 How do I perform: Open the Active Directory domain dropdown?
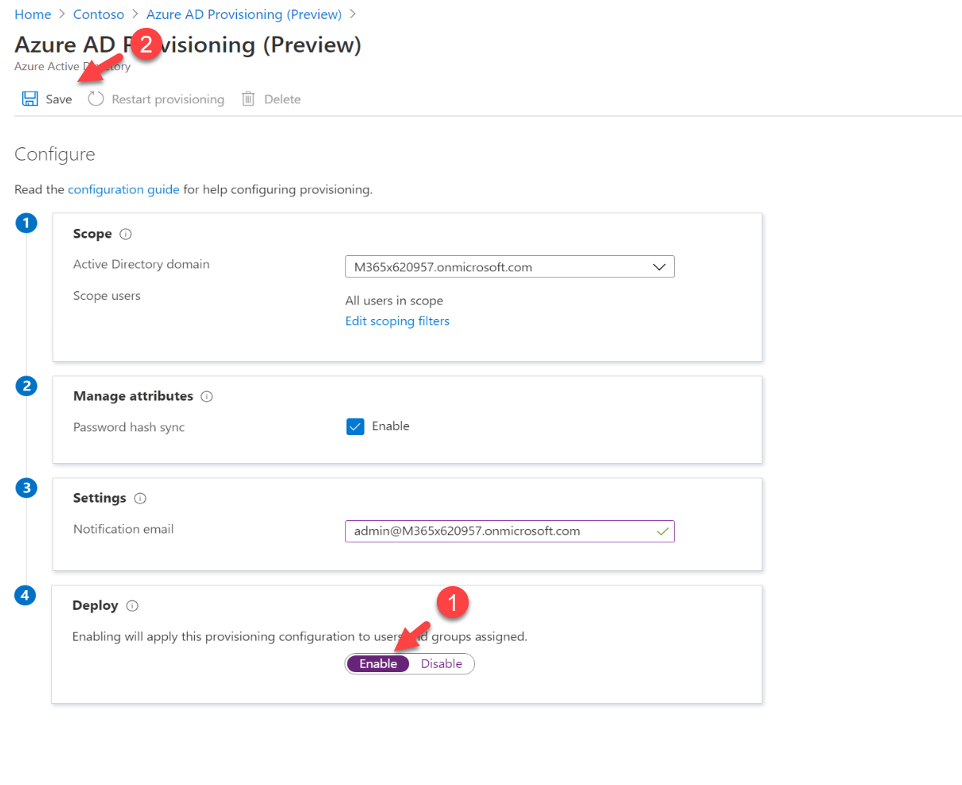coord(509,266)
